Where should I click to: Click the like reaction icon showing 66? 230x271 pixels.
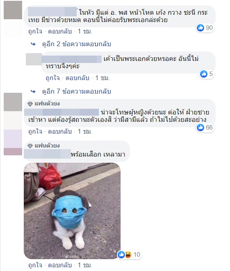[200, 128]
